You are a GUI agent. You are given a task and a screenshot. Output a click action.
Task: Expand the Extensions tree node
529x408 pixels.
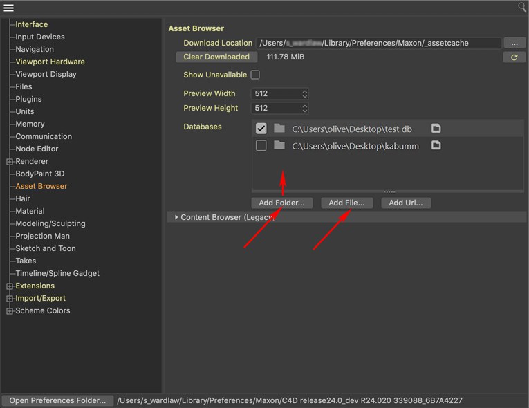click(x=10, y=286)
